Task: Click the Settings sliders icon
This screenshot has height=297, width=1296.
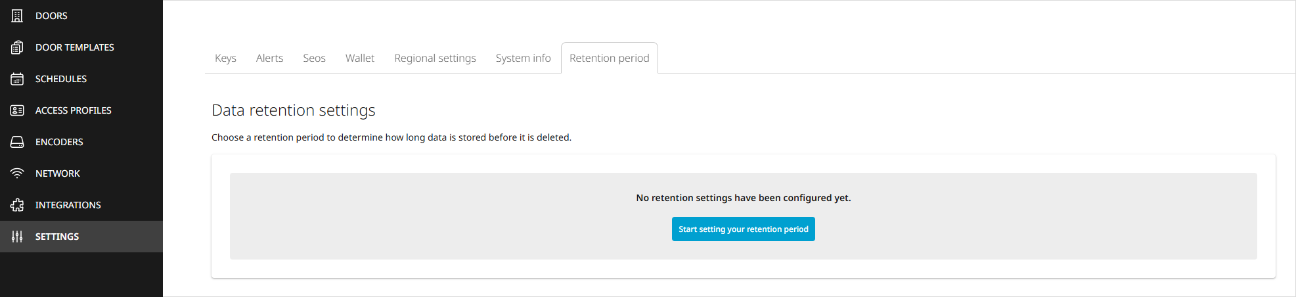Action: click(x=17, y=237)
